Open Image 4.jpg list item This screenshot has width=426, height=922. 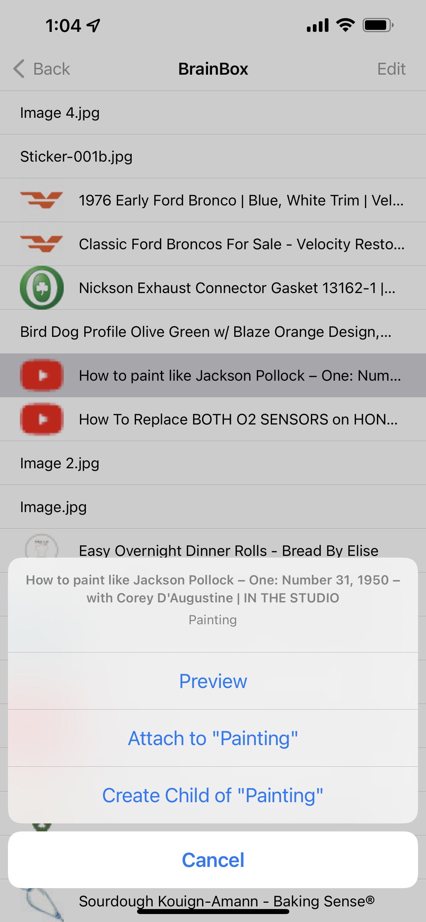[x=60, y=113]
